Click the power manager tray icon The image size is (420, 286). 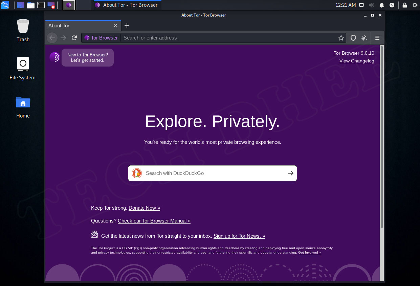392,5
